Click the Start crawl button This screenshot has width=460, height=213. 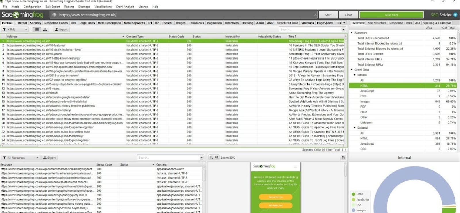pos(328,15)
